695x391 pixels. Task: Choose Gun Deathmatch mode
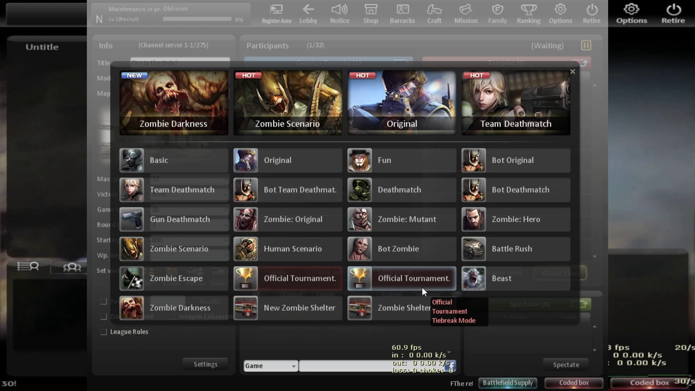174,219
